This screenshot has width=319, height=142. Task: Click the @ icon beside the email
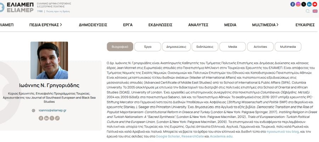tap(34, 110)
